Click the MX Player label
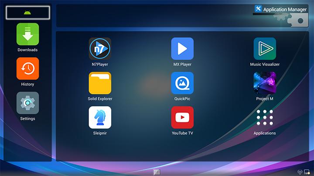The width and height of the screenshot is (314, 176). [182, 64]
